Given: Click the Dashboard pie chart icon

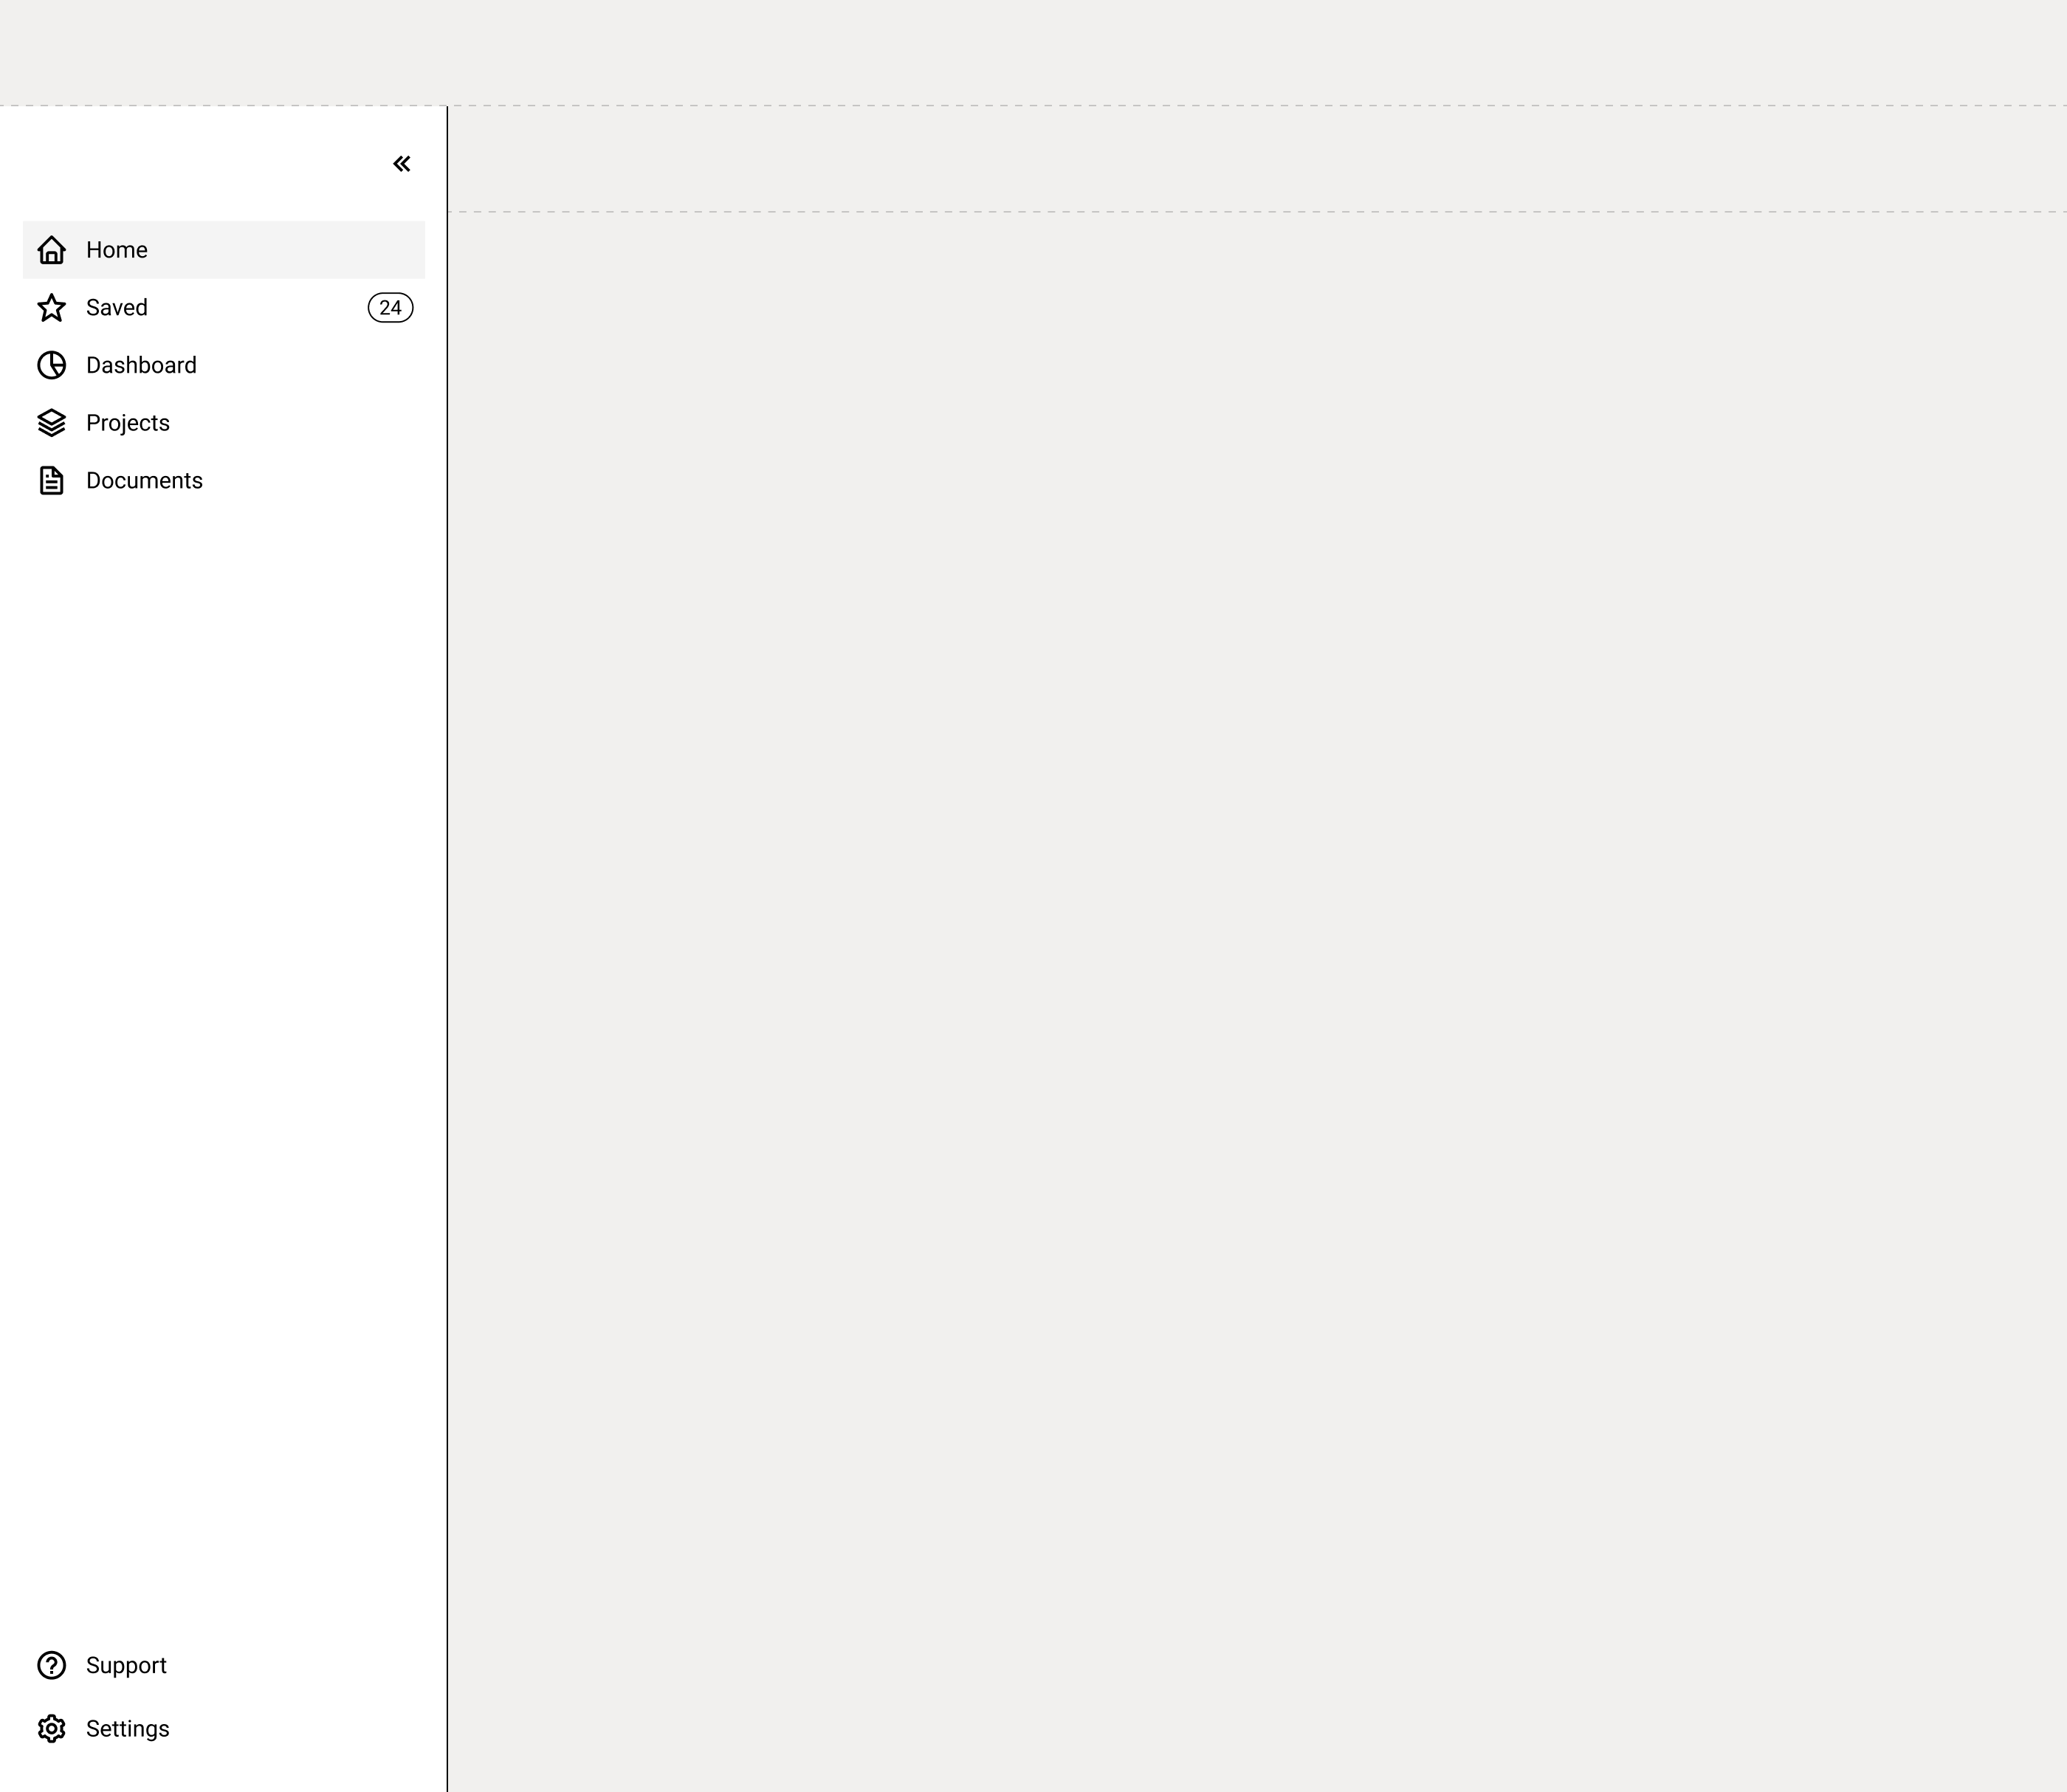Looking at the screenshot, I should click(52, 365).
